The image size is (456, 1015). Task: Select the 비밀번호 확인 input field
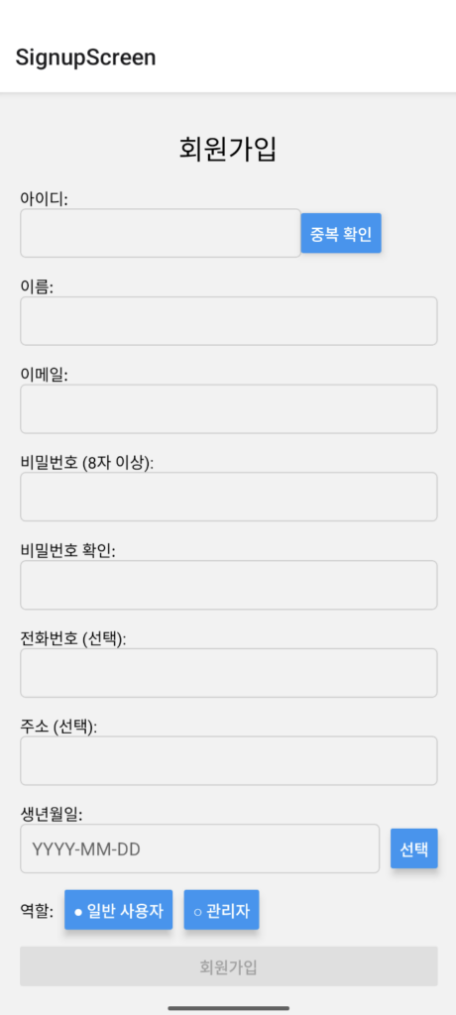pyautogui.click(x=229, y=585)
